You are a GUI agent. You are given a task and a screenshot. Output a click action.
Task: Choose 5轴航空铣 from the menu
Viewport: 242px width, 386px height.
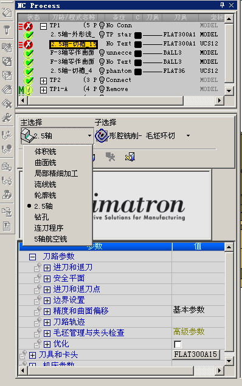(50, 239)
